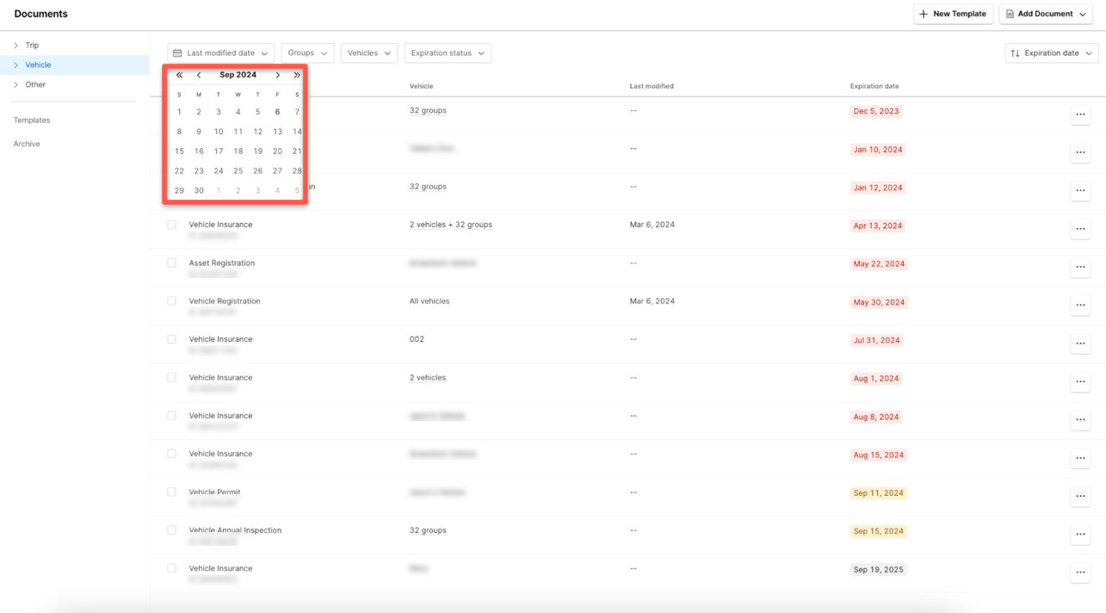Go to previous year in calendar
This screenshot has width=1106, height=613.
[179, 75]
